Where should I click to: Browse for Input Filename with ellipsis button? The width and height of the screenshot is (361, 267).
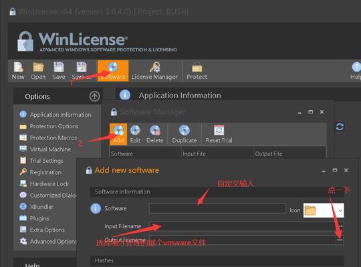click(x=340, y=226)
